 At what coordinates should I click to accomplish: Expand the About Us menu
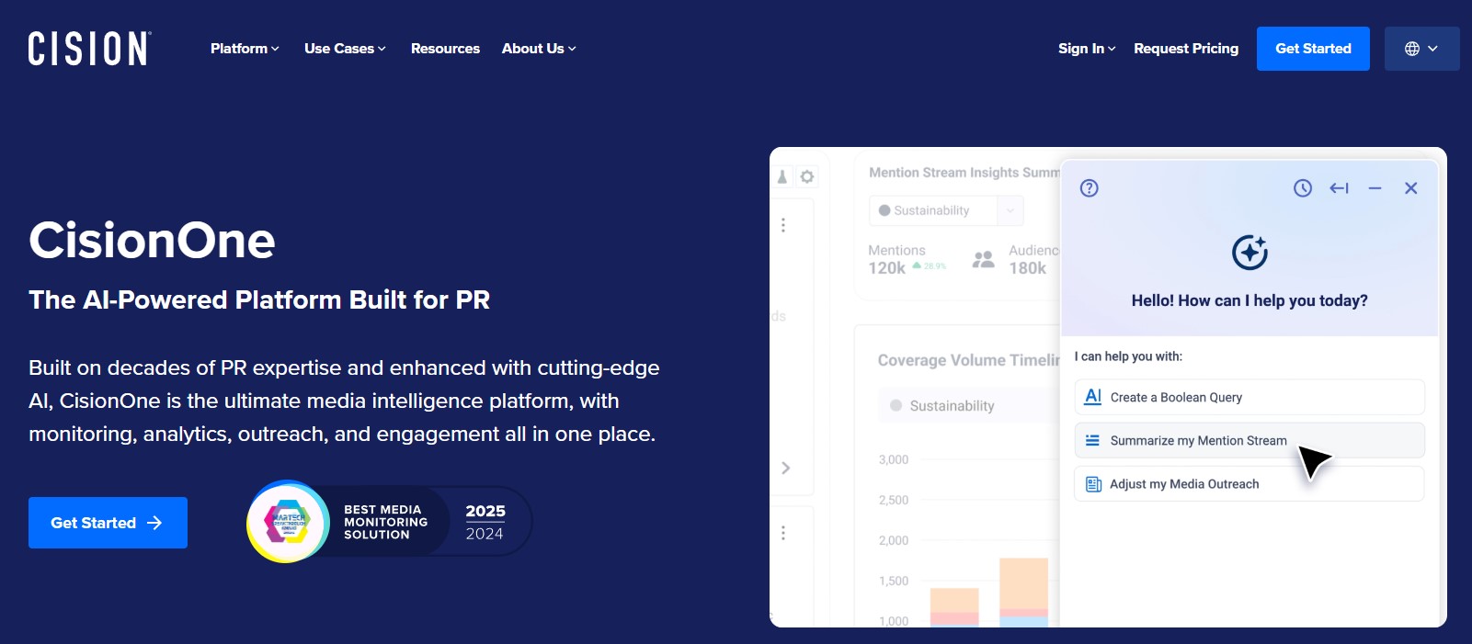tap(539, 49)
